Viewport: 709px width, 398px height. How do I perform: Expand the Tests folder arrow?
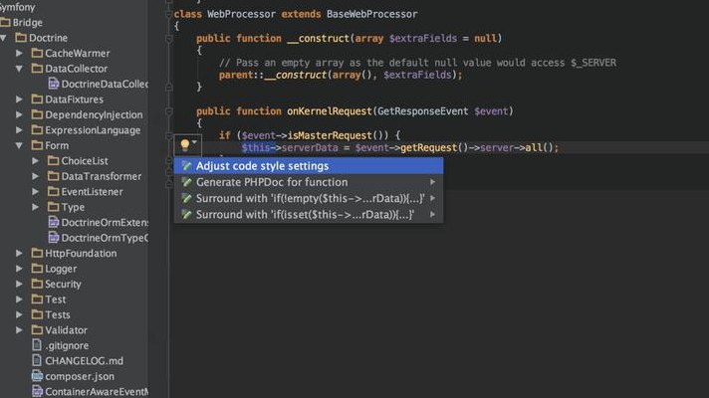(x=20, y=314)
